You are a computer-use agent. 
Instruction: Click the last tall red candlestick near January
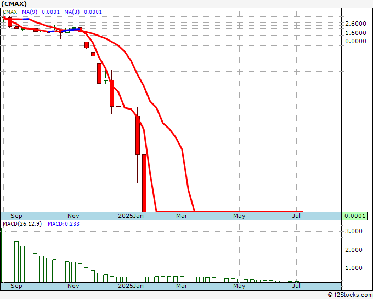144,183
